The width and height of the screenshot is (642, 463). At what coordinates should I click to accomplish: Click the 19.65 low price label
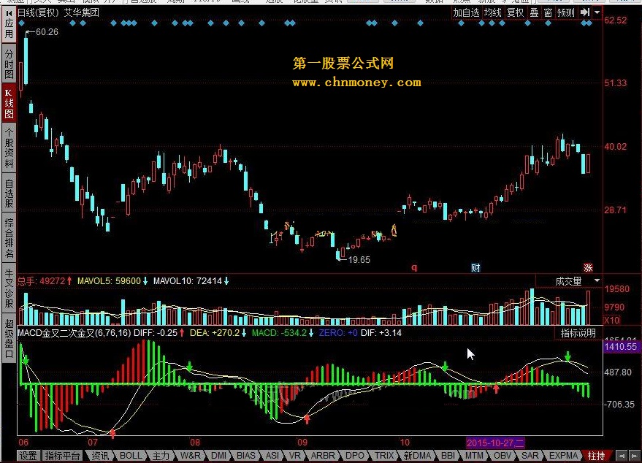pos(359,259)
